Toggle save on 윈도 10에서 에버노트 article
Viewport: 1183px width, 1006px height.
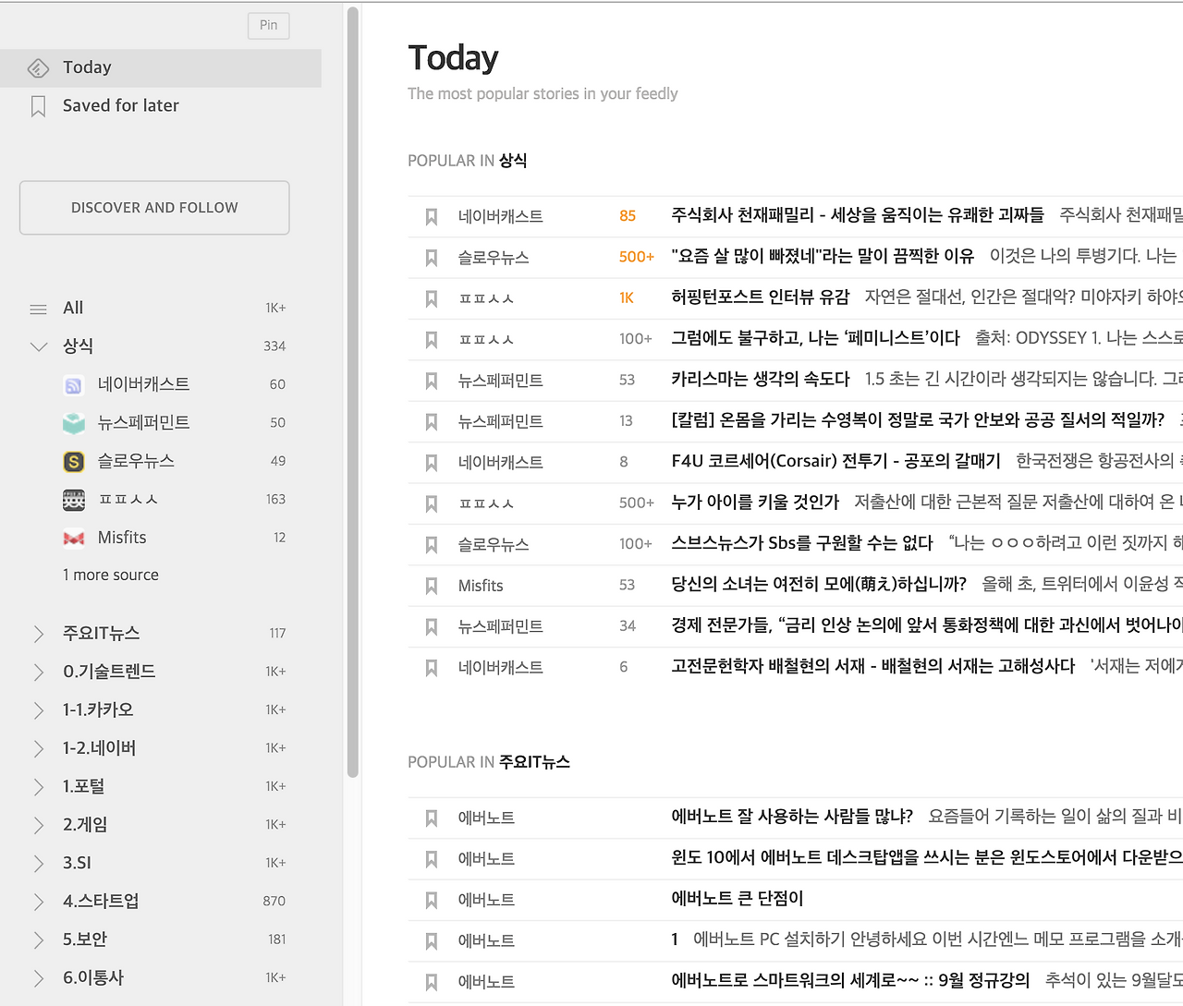pos(431,859)
